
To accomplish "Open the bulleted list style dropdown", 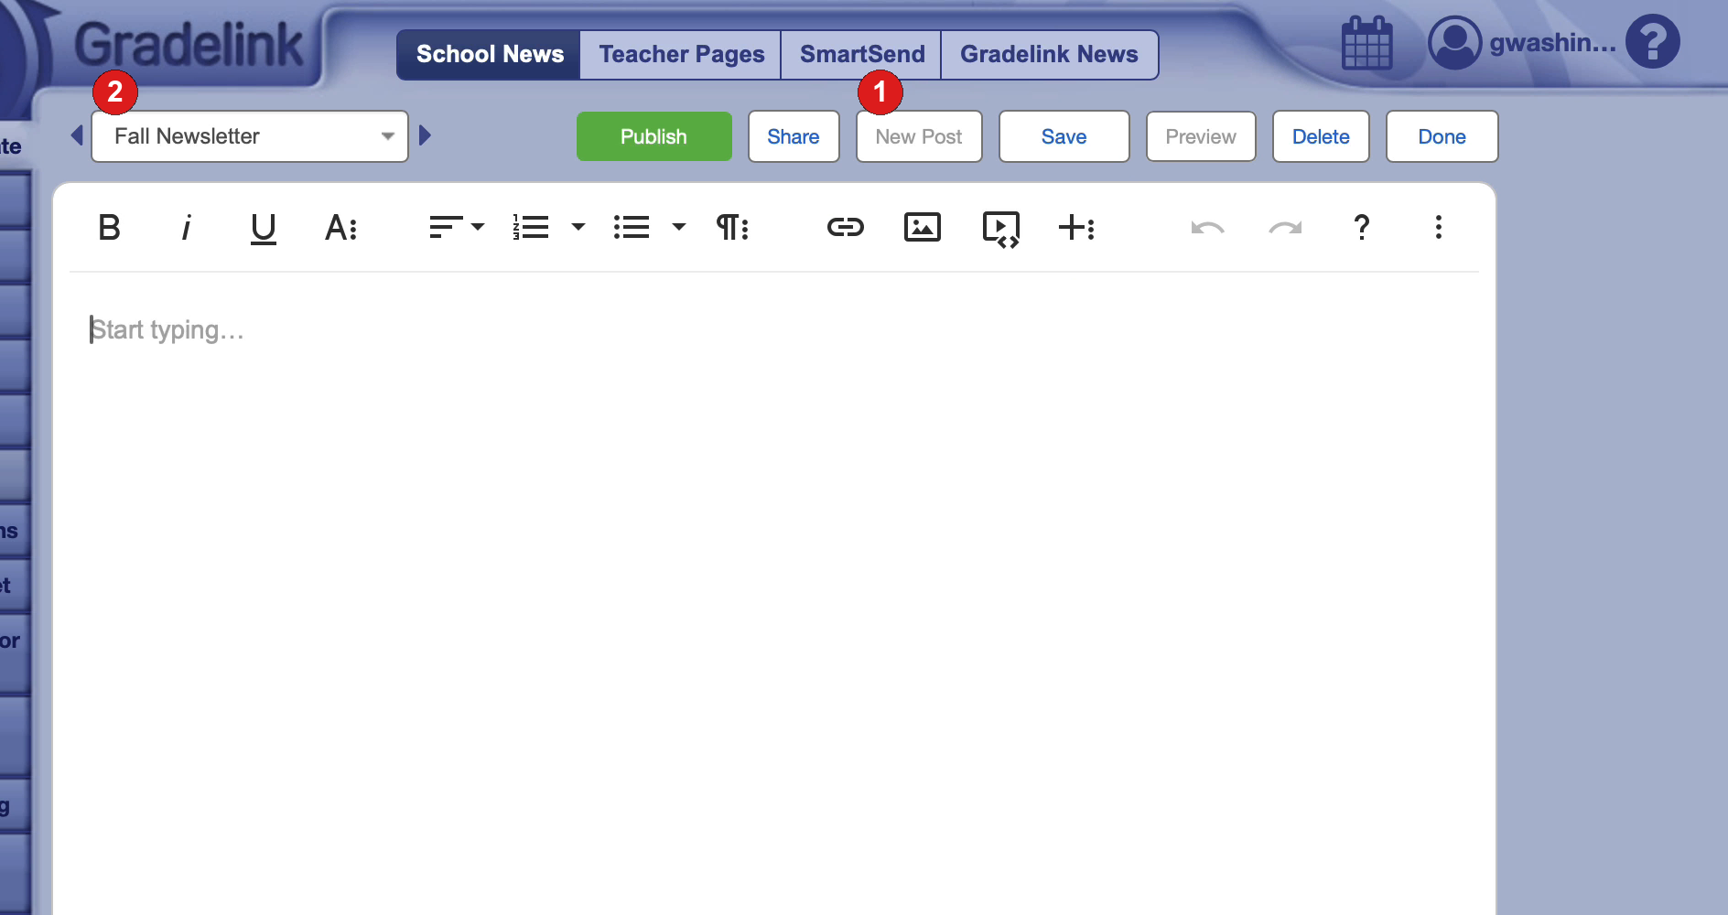I will 679,227.
